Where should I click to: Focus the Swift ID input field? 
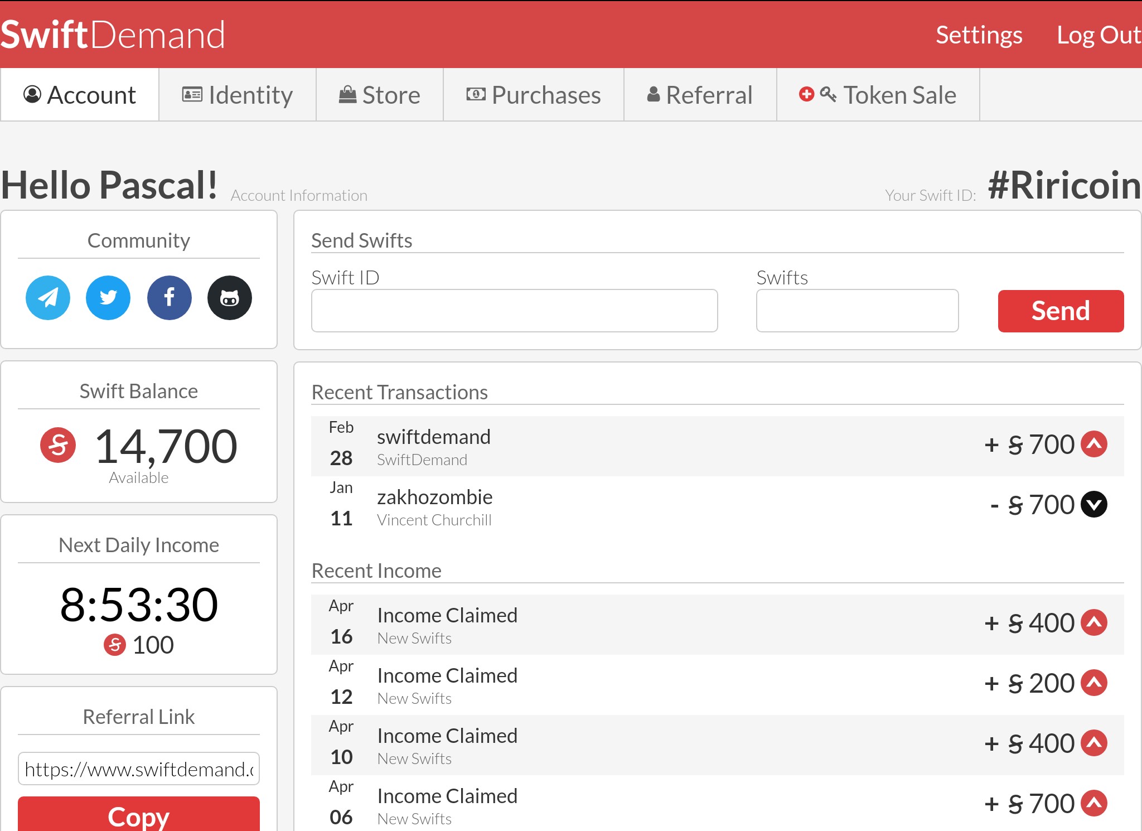(x=515, y=311)
